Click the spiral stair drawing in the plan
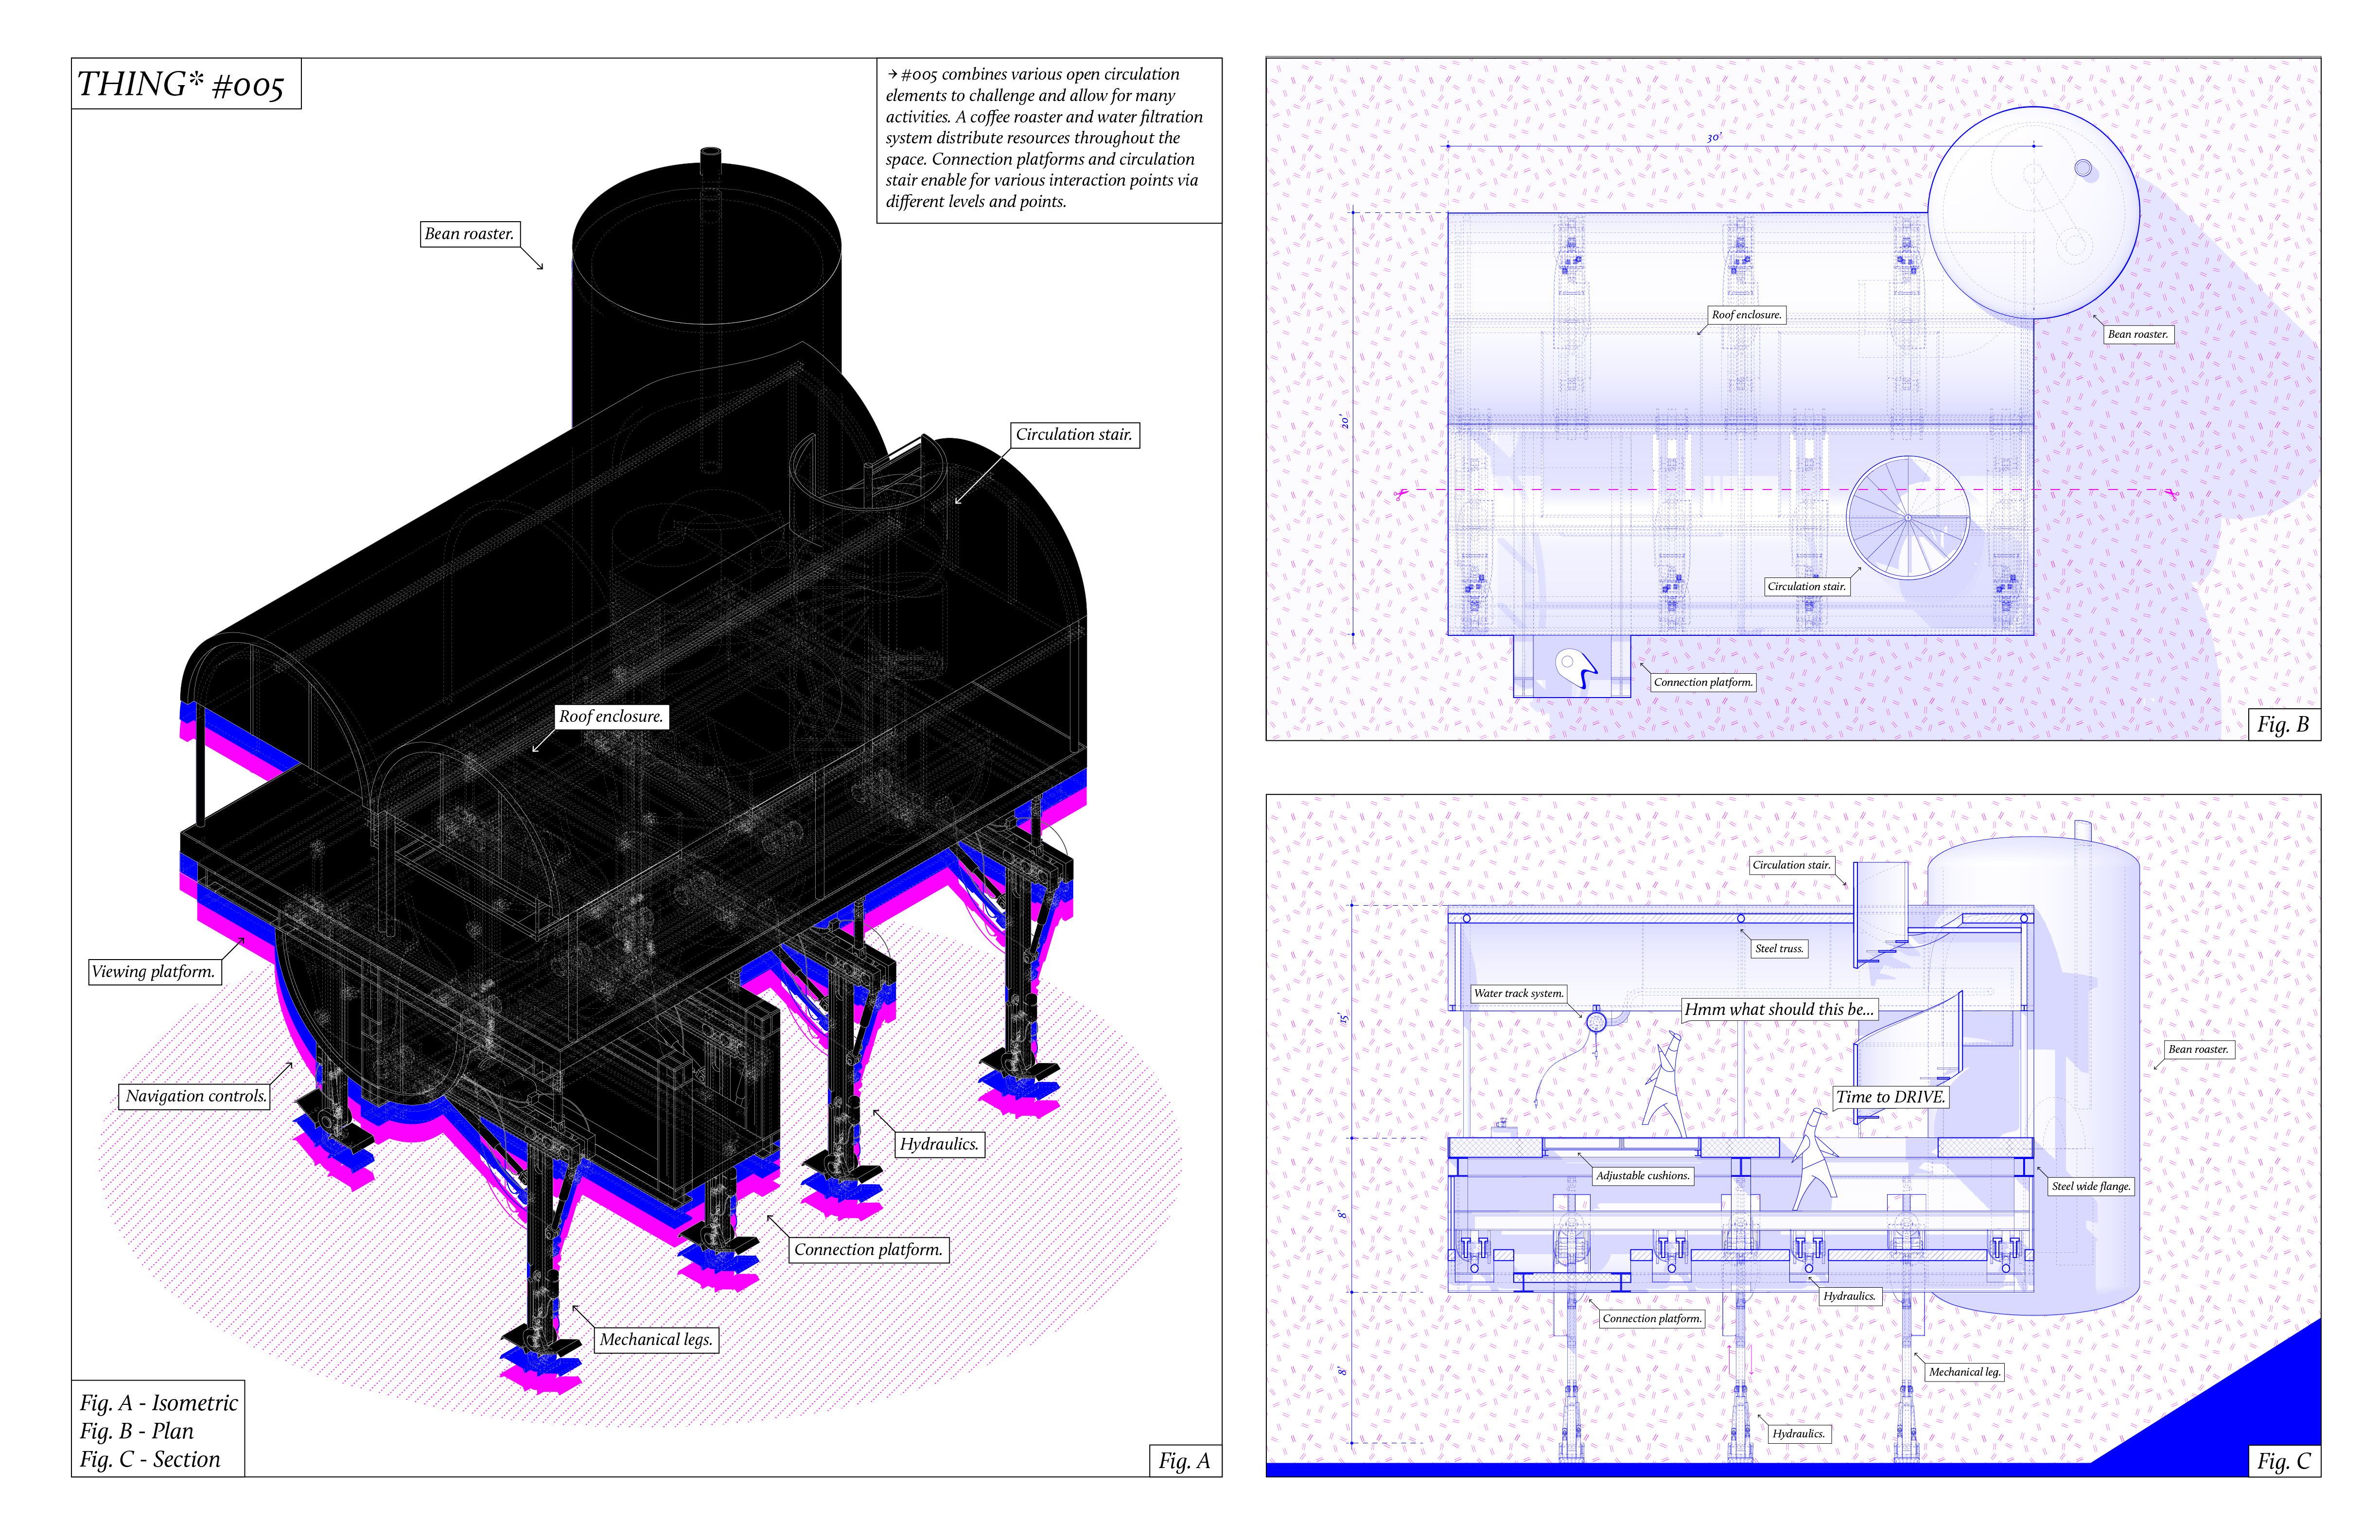 point(1908,518)
